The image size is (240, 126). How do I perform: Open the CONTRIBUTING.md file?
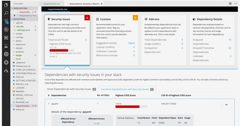tap(26, 73)
